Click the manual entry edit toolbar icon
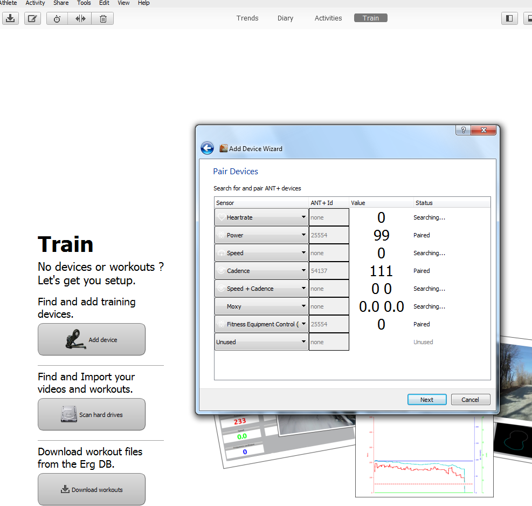Viewport: 532px width, 506px height. [x=32, y=18]
